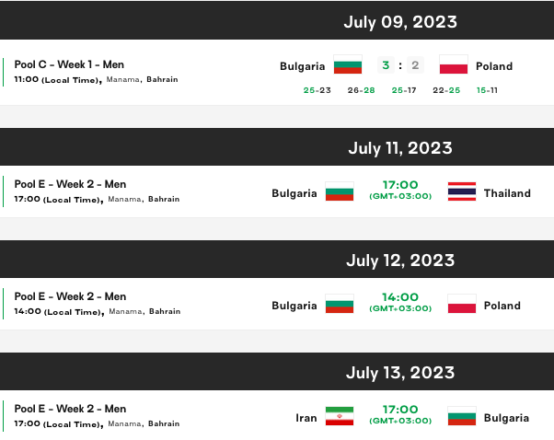Click Bulgaria flag in July 13 match

tap(462, 418)
